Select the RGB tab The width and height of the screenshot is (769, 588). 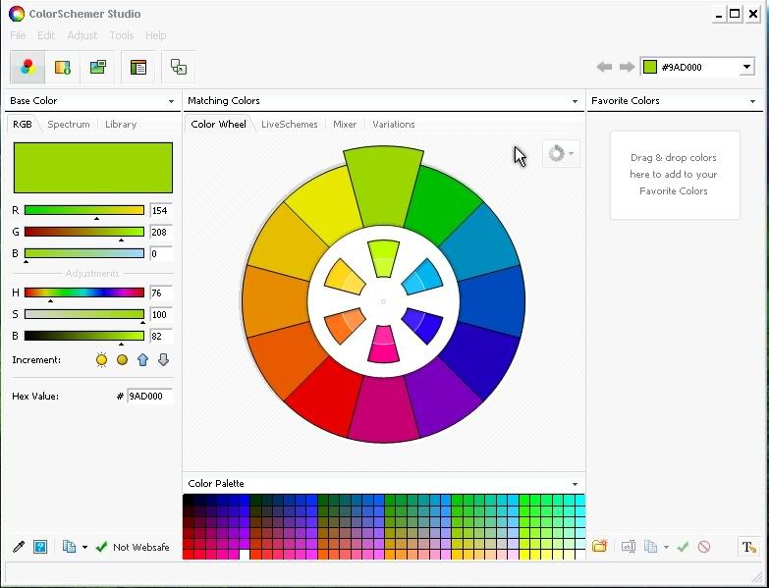23,124
